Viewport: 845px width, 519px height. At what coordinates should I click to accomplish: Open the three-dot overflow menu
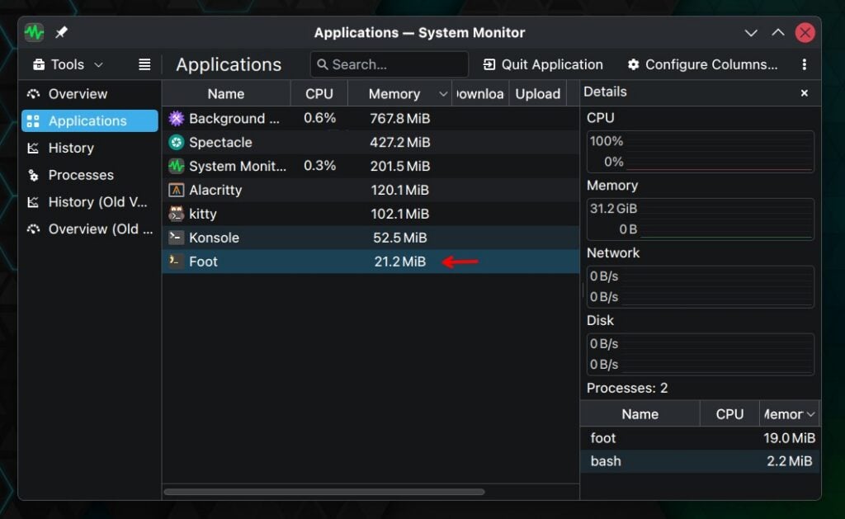click(804, 64)
